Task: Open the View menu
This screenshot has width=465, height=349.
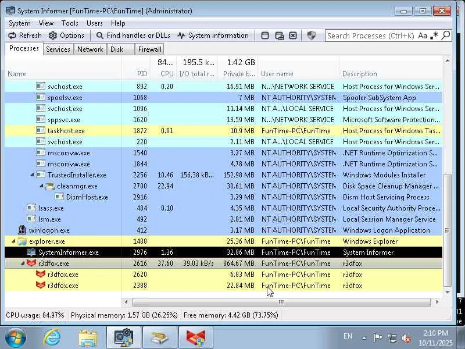Action: (x=46, y=23)
